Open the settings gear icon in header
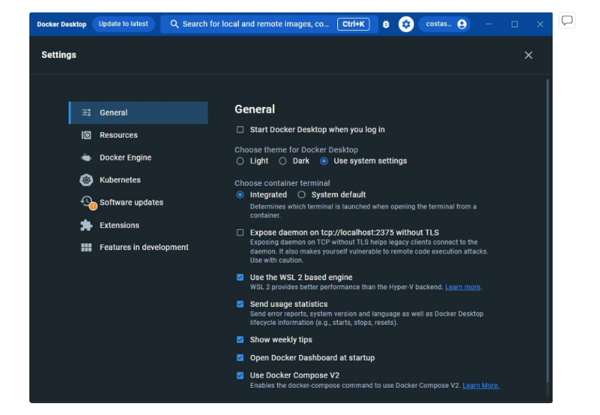The image size is (600, 415). coord(406,24)
